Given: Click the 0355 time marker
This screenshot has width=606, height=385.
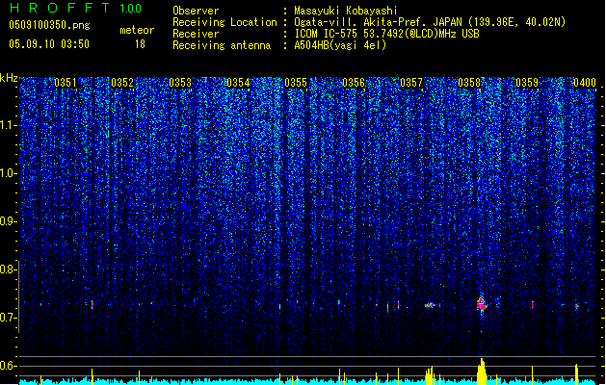Looking at the screenshot, I should pos(296,83).
